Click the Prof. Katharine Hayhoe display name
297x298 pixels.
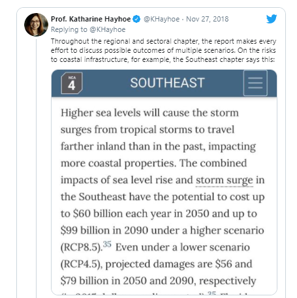coord(91,19)
